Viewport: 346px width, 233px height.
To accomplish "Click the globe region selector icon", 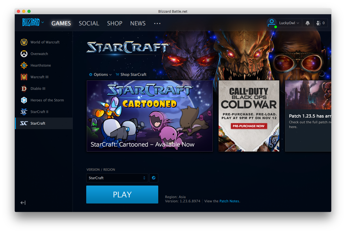I will point(154,178).
